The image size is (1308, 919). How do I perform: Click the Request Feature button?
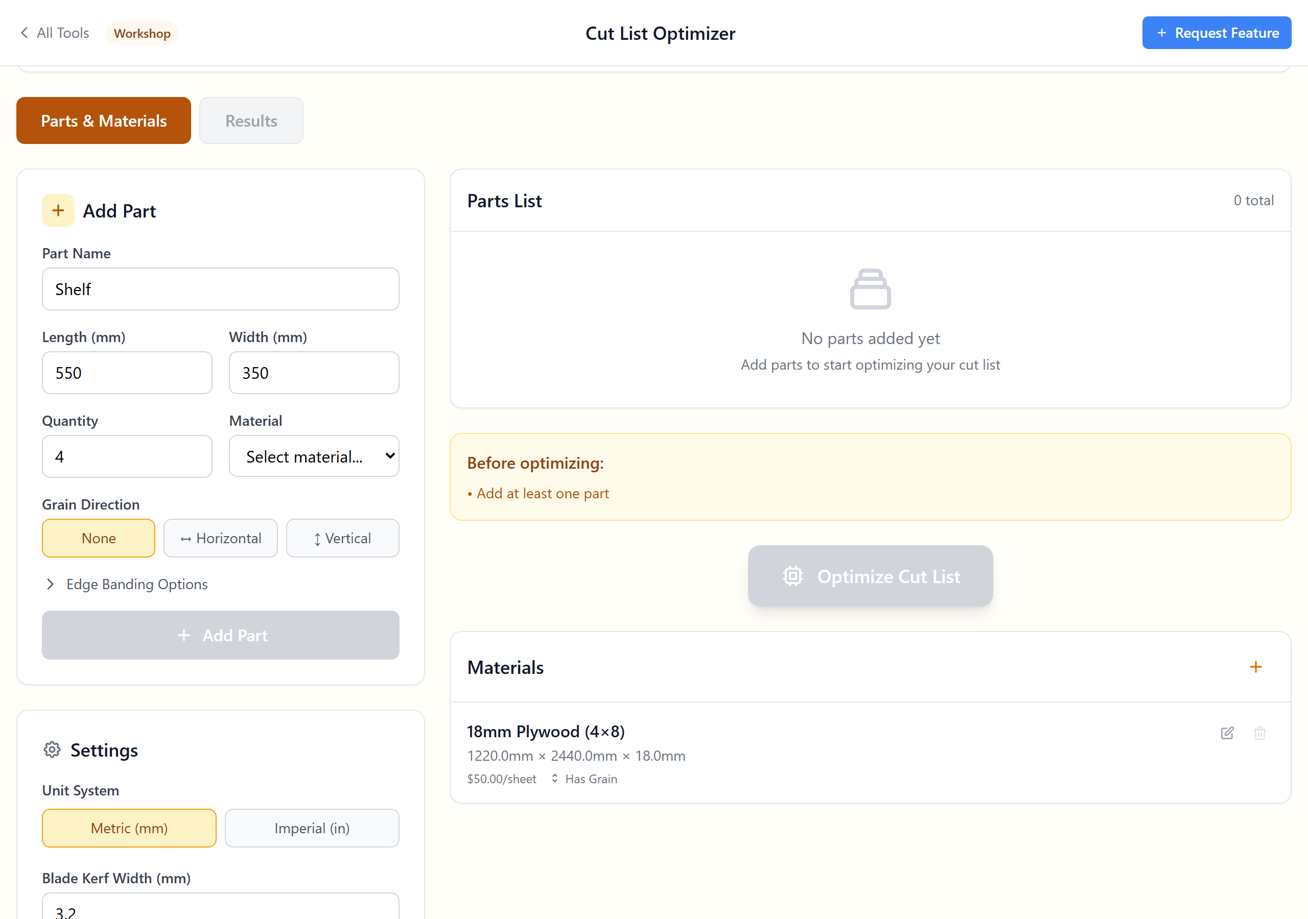(x=1216, y=33)
